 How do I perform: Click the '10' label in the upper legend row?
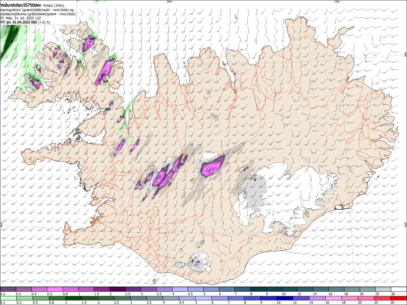(x=283, y=294)
